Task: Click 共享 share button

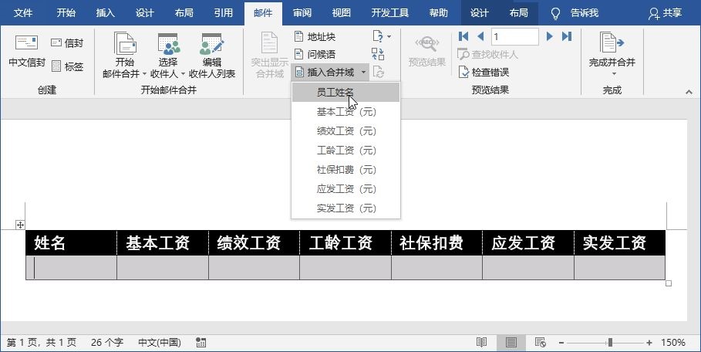Action: point(664,13)
